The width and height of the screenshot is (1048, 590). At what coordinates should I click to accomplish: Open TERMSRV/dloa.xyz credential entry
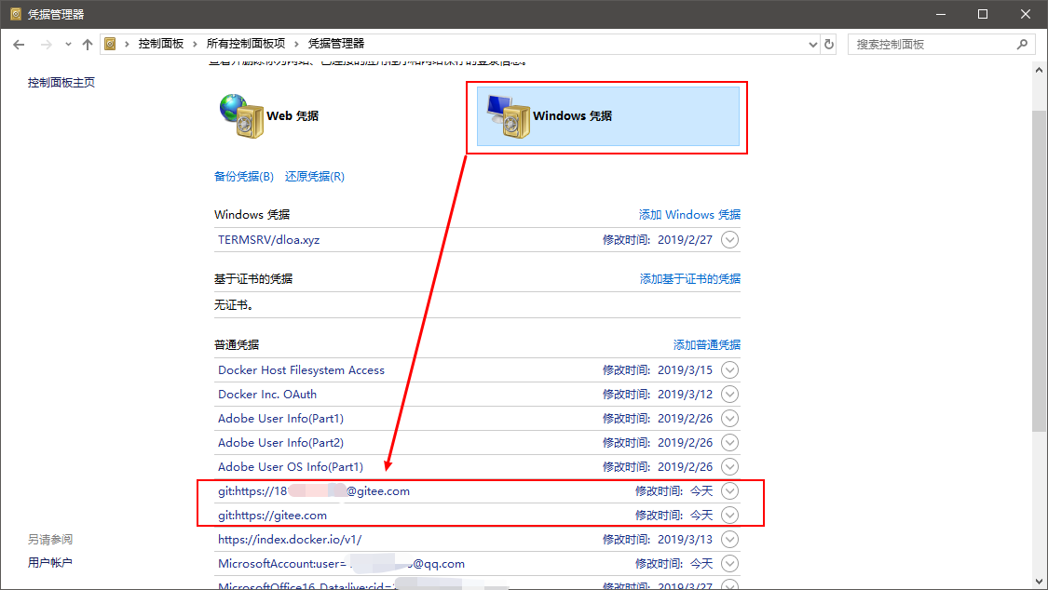pos(268,239)
